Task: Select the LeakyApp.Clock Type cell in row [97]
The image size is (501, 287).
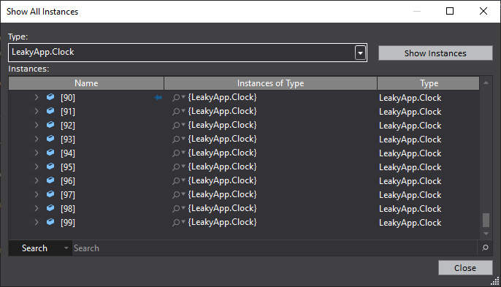Action: [x=410, y=195]
